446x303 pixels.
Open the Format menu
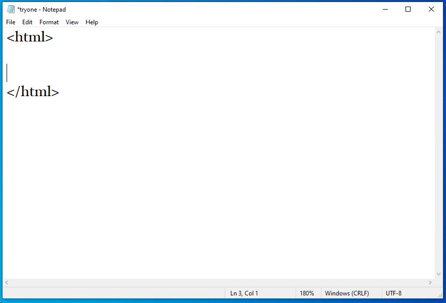click(49, 22)
